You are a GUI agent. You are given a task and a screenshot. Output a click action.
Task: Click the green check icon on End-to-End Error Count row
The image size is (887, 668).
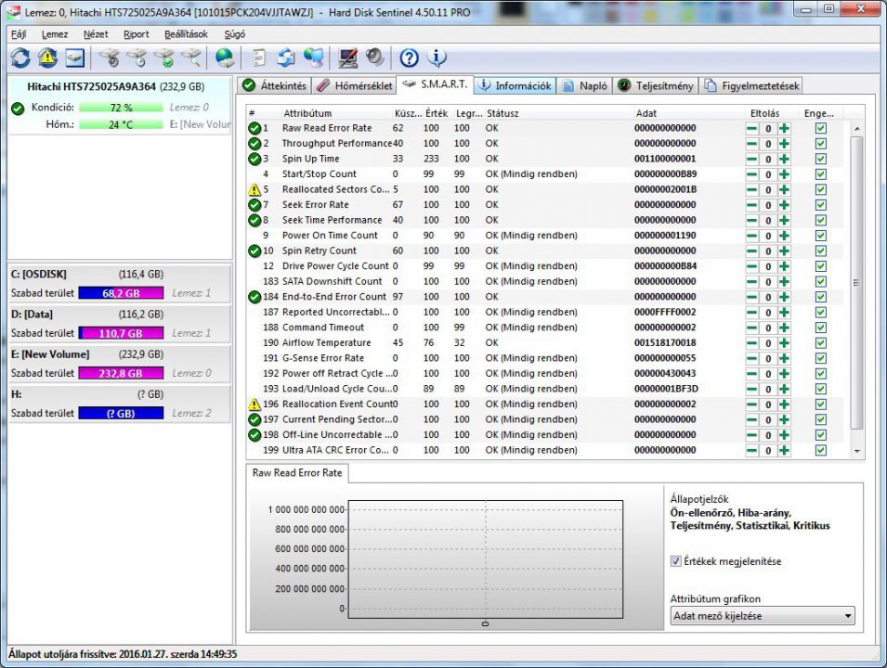254,297
